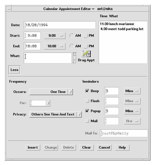Select PM for the End time

click(x=85, y=46)
